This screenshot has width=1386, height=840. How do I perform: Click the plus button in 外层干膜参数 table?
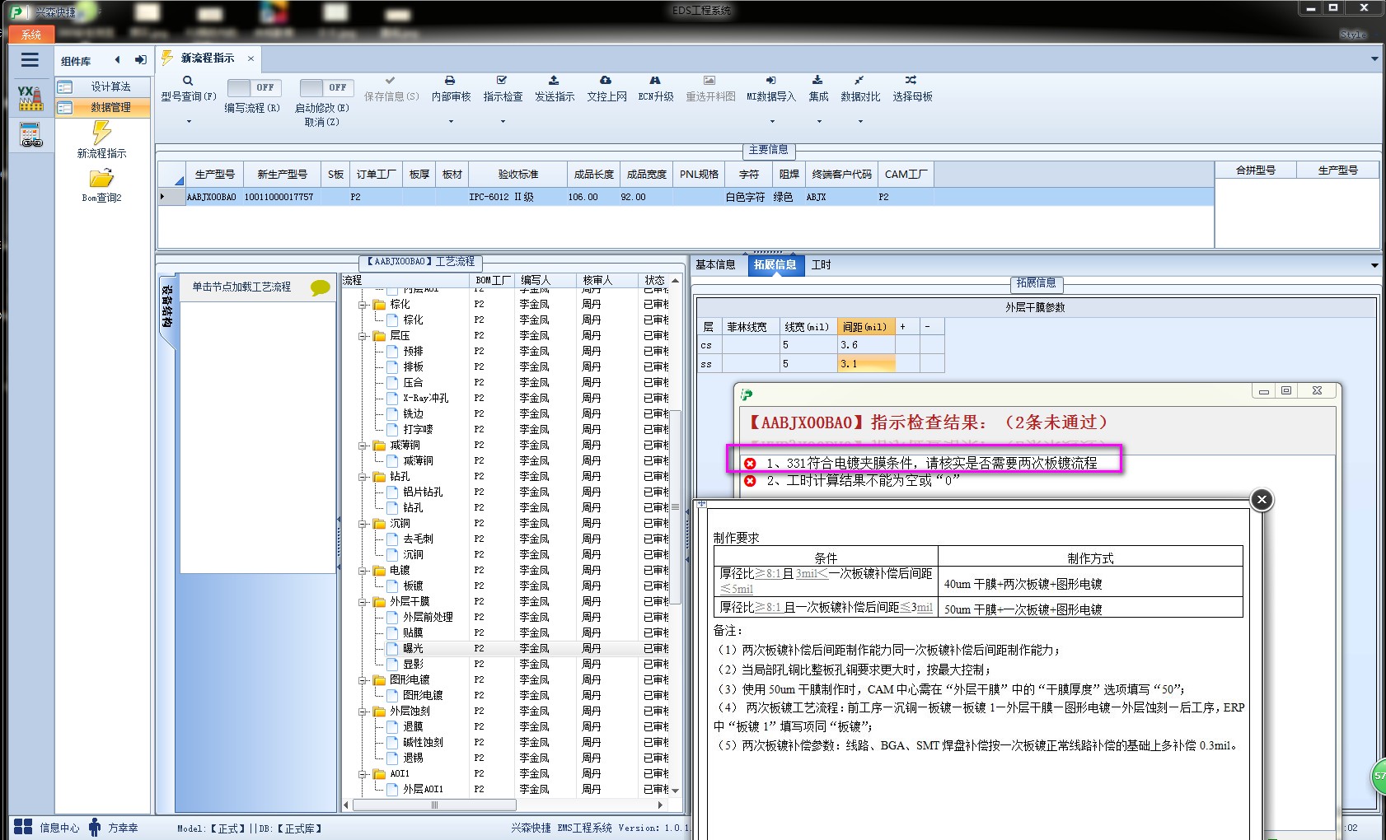coord(903,327)
